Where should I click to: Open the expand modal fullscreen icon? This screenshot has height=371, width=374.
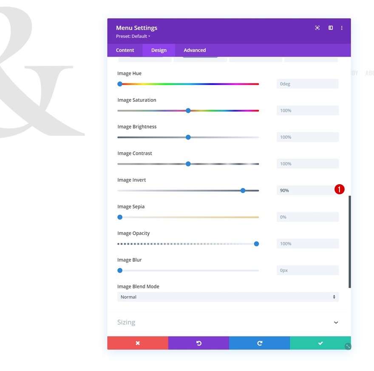317,28
